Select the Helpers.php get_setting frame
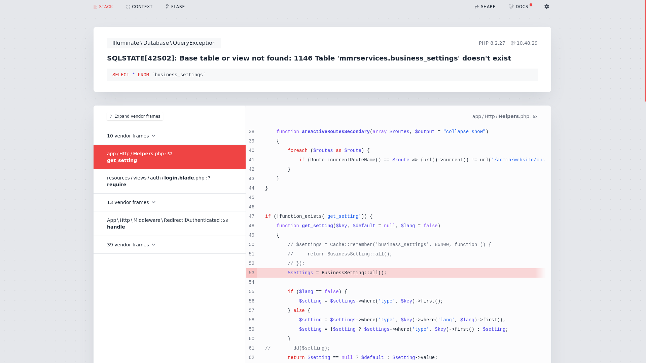 point(170,157)
